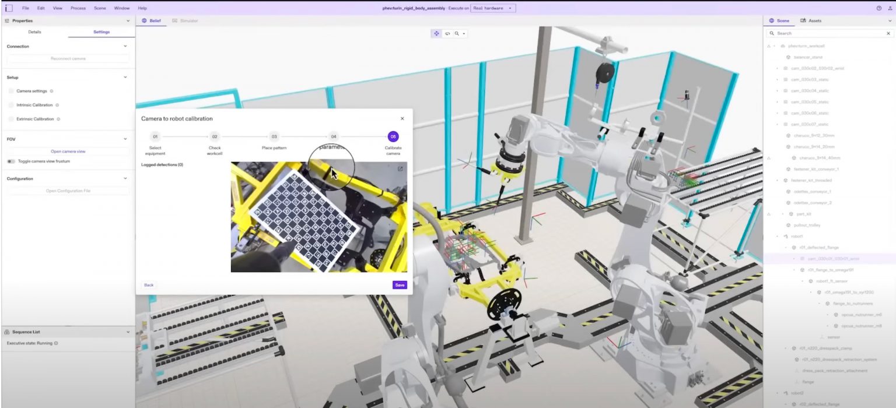
Task: Check the Camera settings setup step
Action: (x=12, y=91)
